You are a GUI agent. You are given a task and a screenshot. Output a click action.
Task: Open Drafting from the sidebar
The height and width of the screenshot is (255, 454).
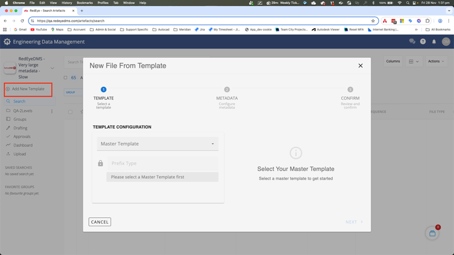20,128
